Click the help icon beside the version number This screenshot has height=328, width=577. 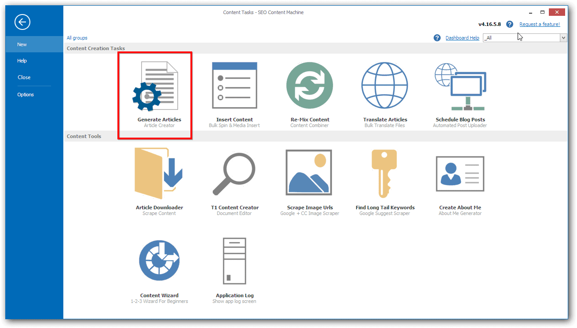pos(510,25)
